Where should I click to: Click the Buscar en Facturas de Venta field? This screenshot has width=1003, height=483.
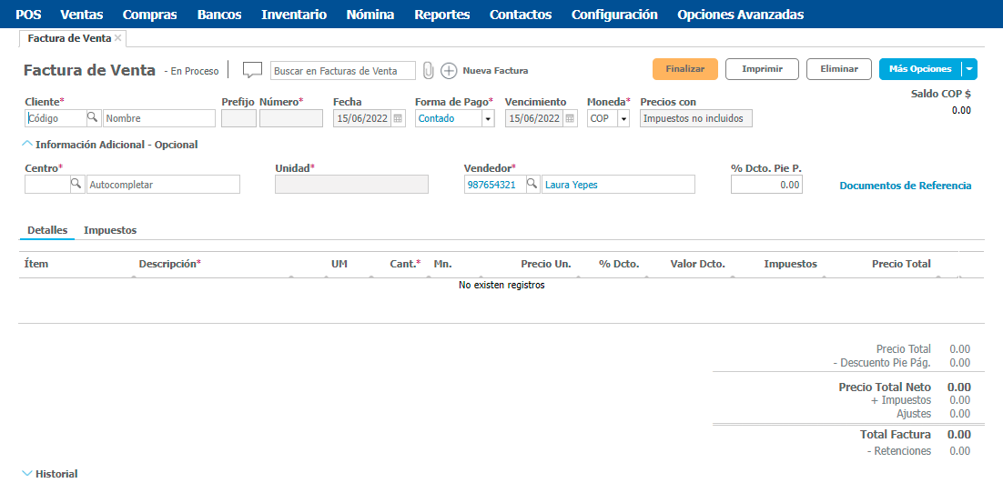pos(342,71)
